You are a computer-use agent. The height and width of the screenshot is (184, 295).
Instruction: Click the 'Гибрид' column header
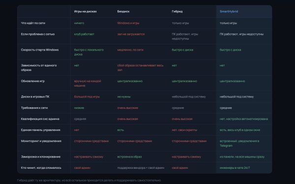[177, 11]
